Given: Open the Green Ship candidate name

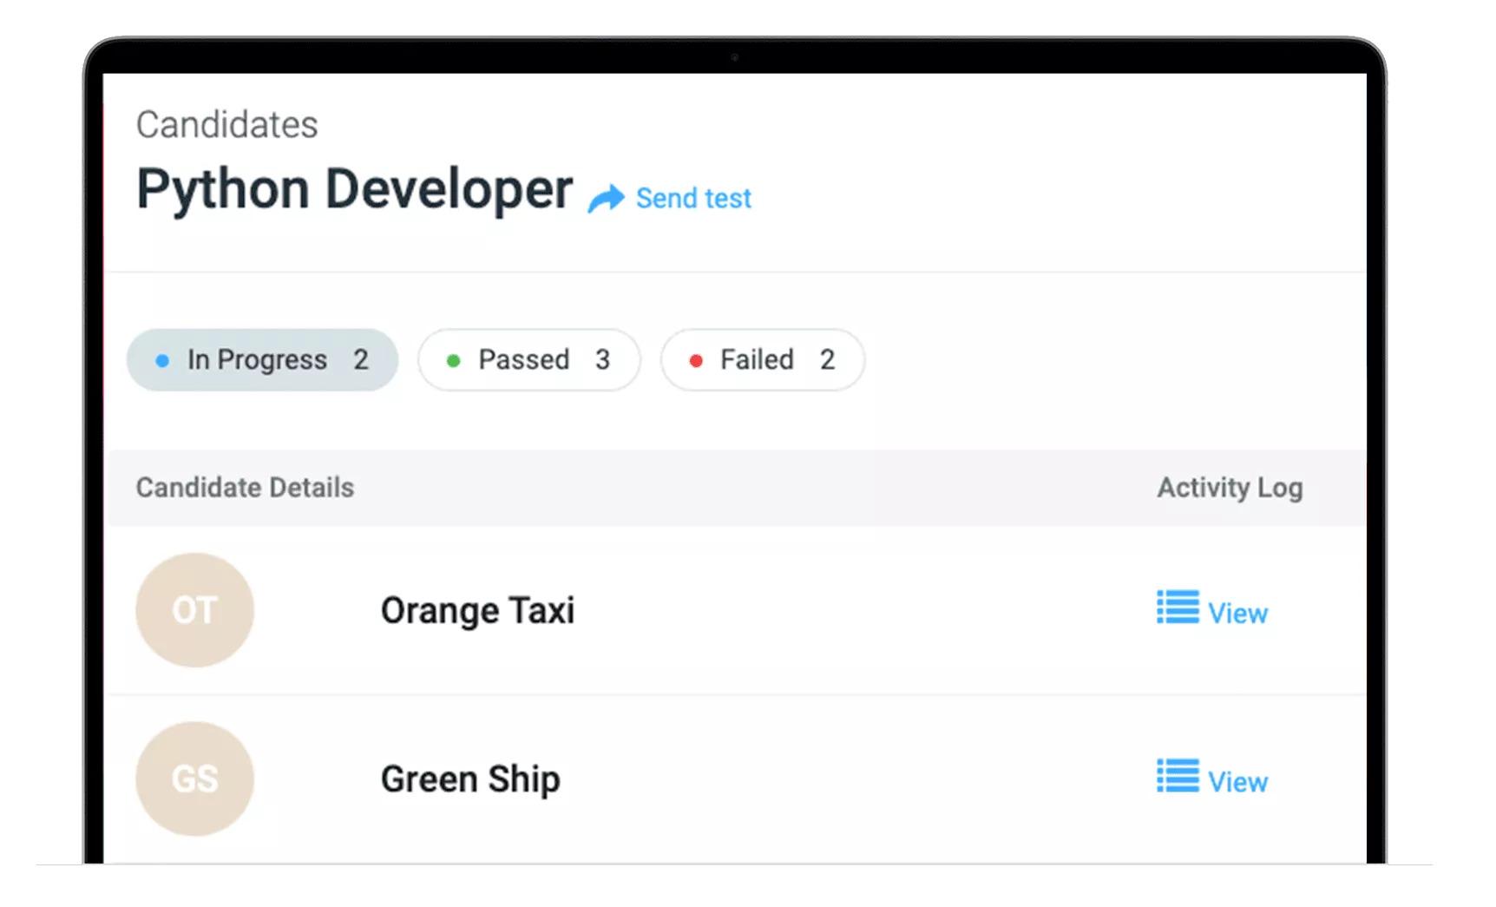Looking at the screenshot, I should point(470,779).
